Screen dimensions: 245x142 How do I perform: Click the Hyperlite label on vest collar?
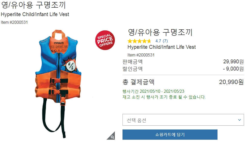59,43
